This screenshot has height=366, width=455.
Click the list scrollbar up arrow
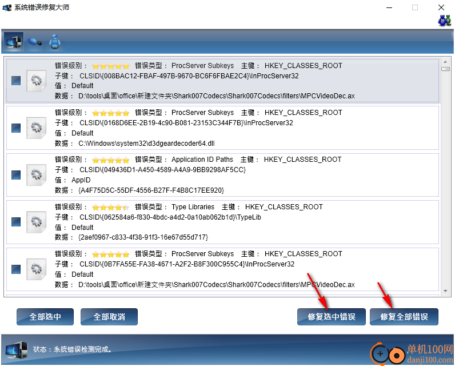point(445,62)
